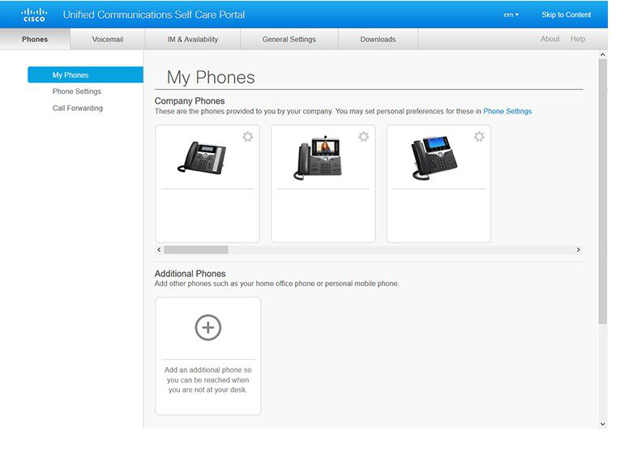Select the first desk phone image
Viewport: 620px width, 457px height.
click(x=202, y=157)
